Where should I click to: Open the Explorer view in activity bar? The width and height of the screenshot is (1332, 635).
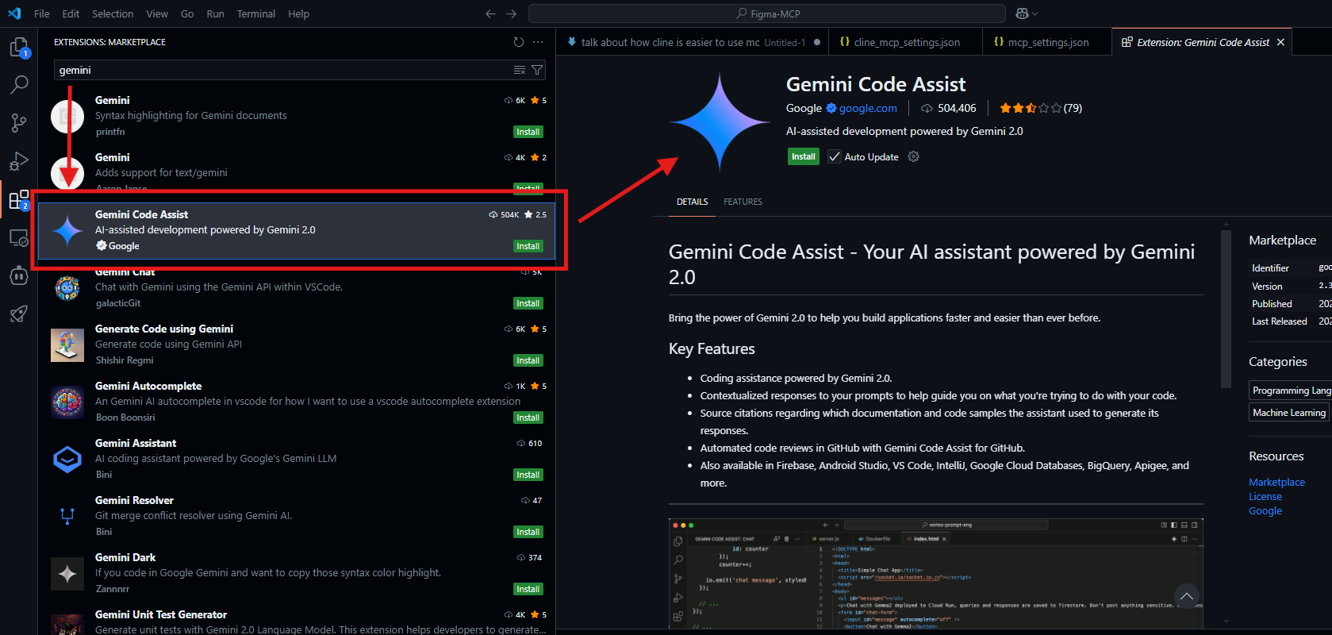click(19, 48)
